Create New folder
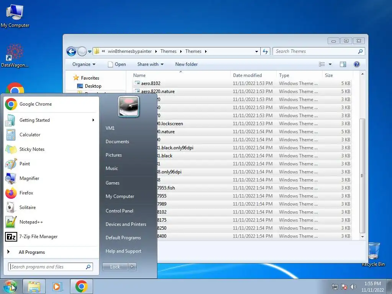 pyautogui.click(x=186, y=64)
